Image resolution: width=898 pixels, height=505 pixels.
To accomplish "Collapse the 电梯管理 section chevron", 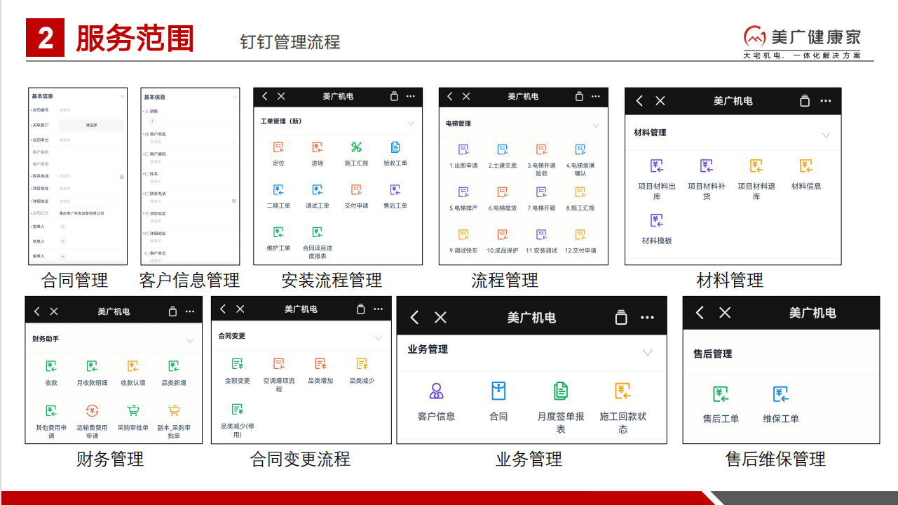I will (596, 126).
